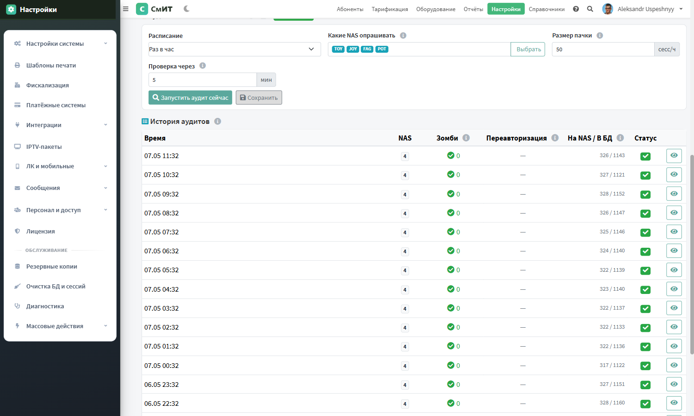694x416 pixels.
Task: Open Шаблоны печати settings page
Action: click(51, 65)
